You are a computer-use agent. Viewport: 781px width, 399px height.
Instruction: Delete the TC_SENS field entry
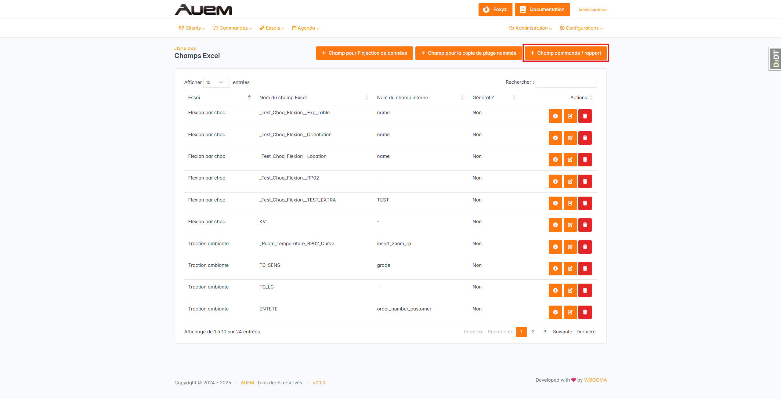coord(585,269)
